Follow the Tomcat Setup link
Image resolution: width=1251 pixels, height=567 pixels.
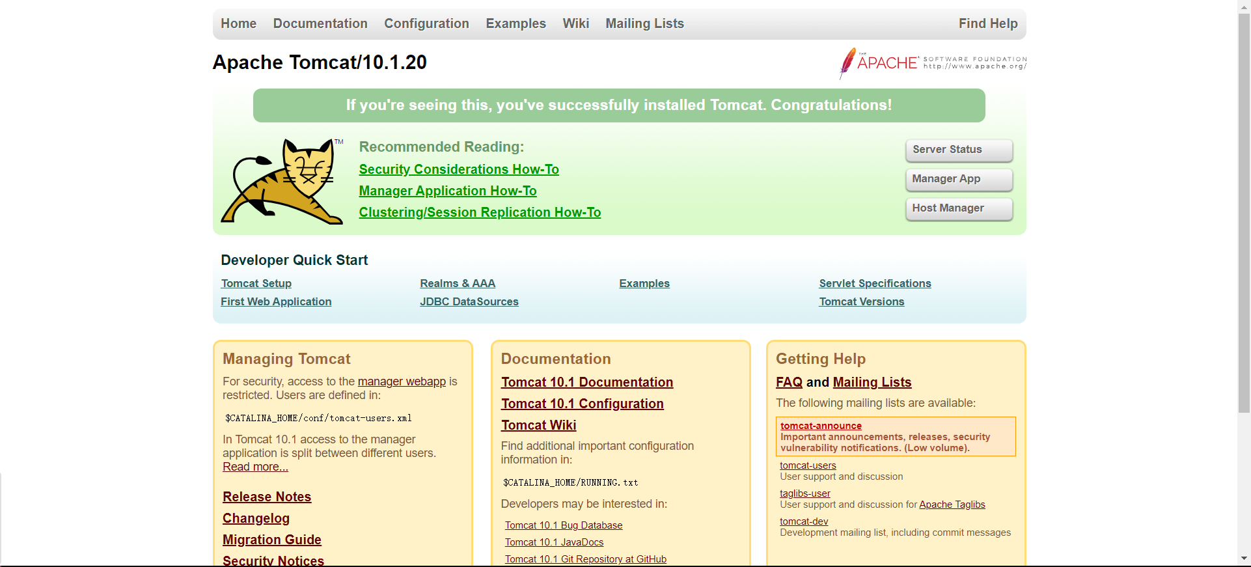256,283
